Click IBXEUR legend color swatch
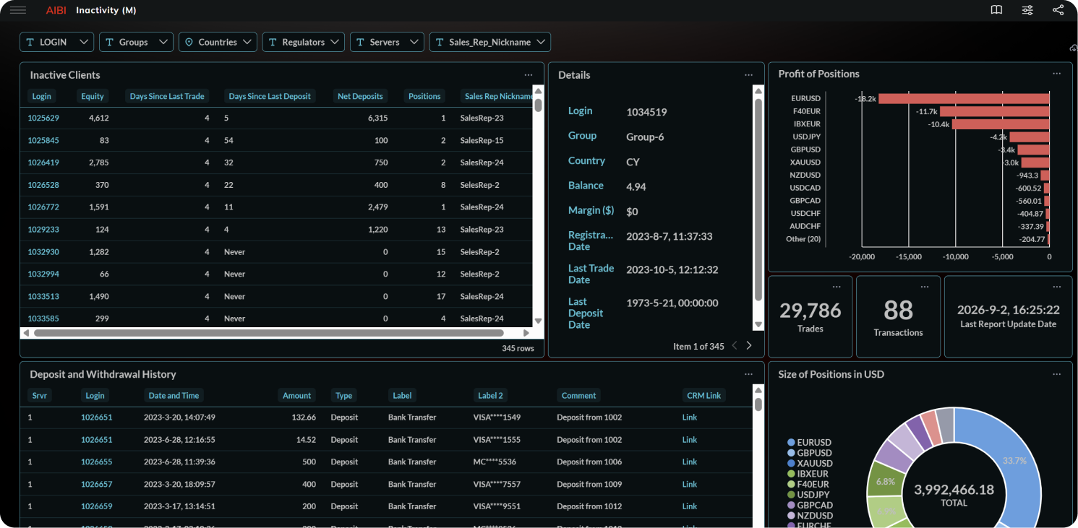1078x528 pixels. click(x=791, y=474)
